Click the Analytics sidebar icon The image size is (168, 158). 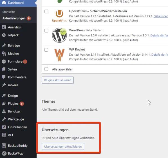[4, 27]
